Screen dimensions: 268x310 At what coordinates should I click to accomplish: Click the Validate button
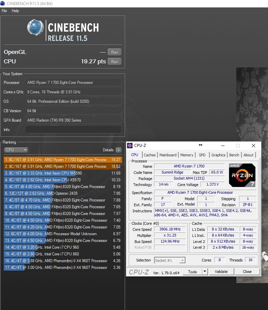pos(221,272)
